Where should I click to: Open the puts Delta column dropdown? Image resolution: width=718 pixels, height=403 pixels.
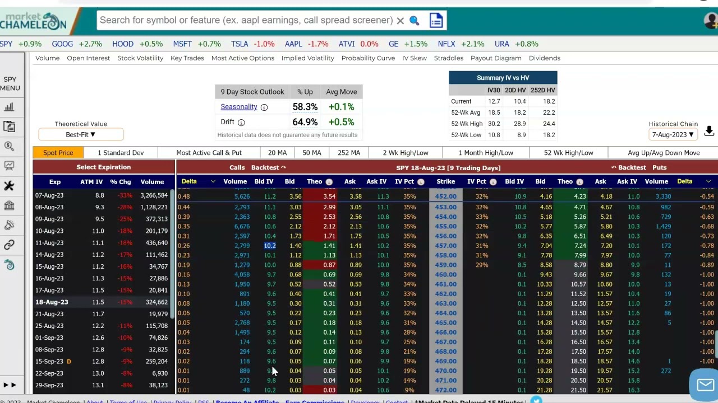(708, 181)
